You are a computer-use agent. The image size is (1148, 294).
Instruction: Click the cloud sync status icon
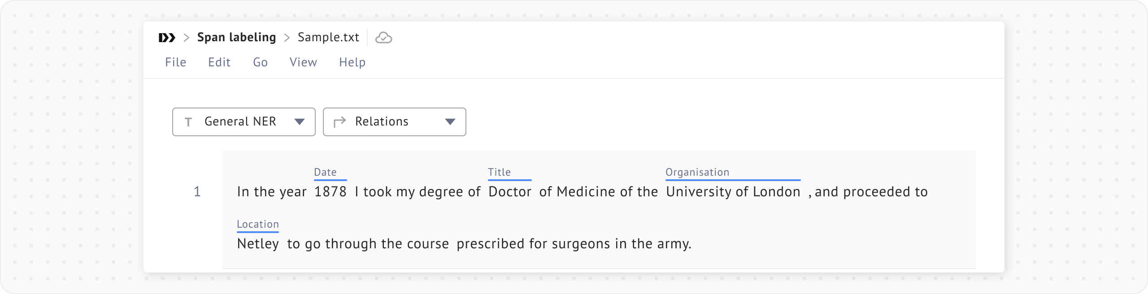coord(383,38)
